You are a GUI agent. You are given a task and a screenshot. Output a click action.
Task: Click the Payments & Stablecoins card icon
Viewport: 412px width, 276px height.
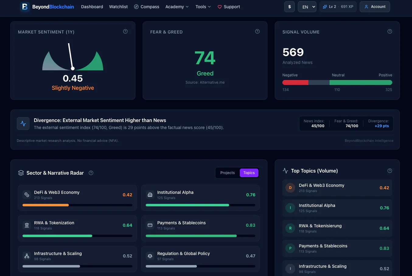150,225
